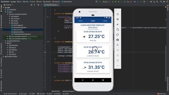Click the VCS commit checkmark icon
169x95 pixels.
[141, 2]
